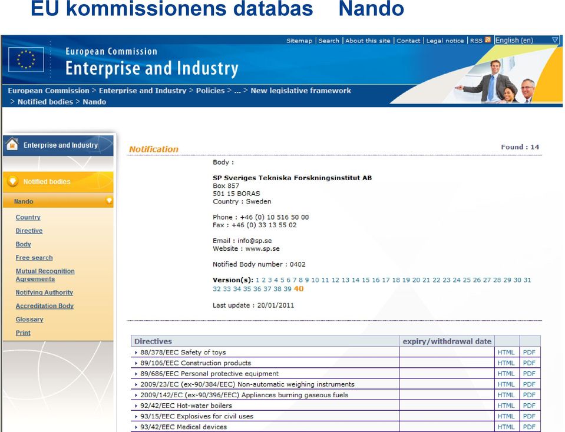
Task: Expand the 93/42/EEC Medical devices row
Action: point(136,427)
